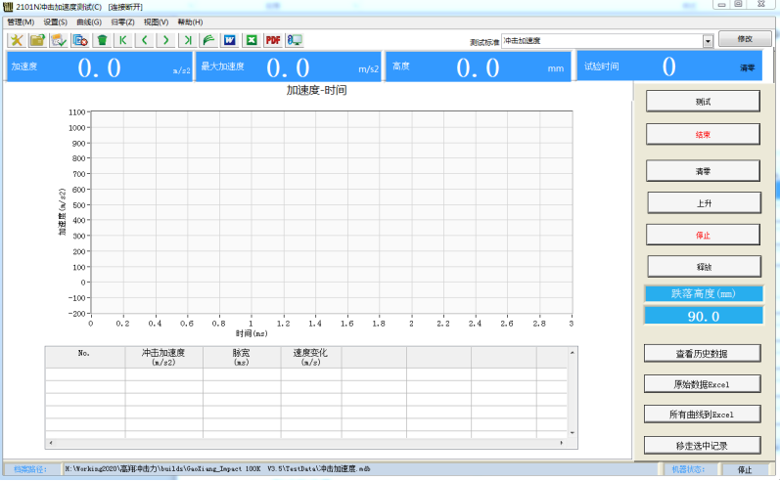The height and width of the screenshot is (481, 780).
Task: Click table horizontal scrollbar right arrow
Action: (x=562, y=443)
